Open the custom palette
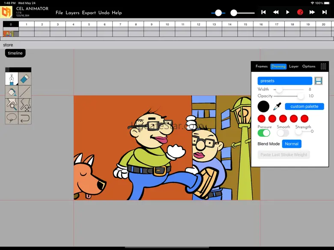Viewport: 334px width, 250px height. (304, 106)
